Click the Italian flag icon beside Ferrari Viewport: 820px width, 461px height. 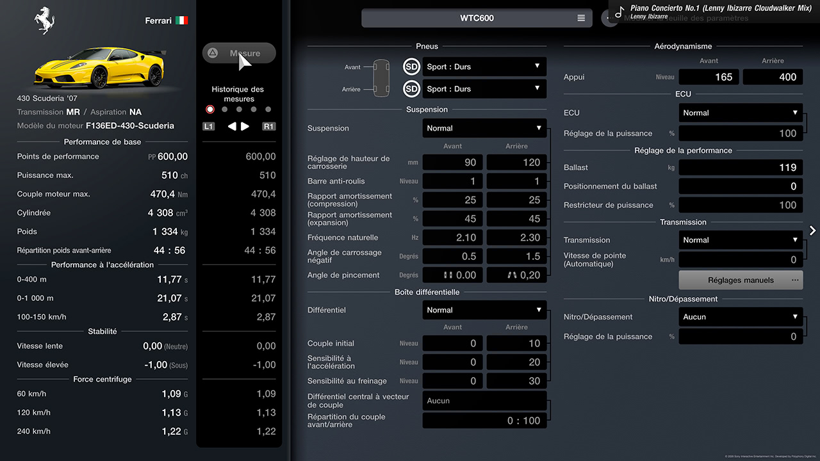click(182, 20)
